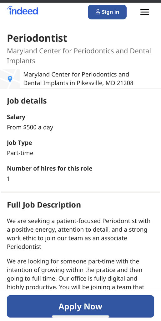This screenshot has height=321, width=161.
Task: Click the Full Job Description heading
Action: pyautogui.click(x=44, y=205)
